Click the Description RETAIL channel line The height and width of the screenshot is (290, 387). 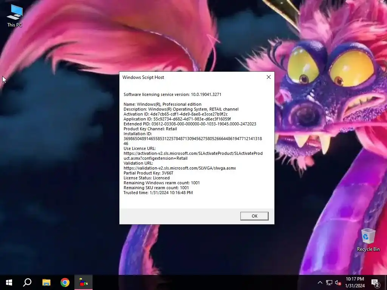pos(181,109)
